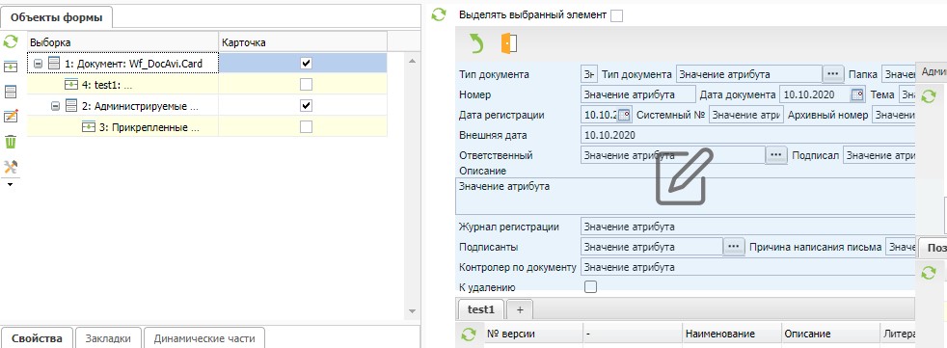The image size is (947, 348).
Task: Delete object with the green trash icon
Action: 11,142
